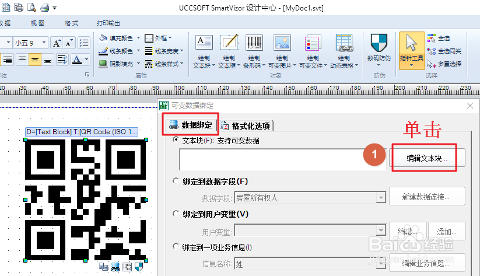Select 文本块(F) radio option
This screenshot has width=480, height=276.
click(x=176, y=139)
